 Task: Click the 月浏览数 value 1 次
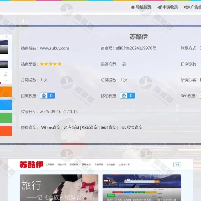point(44,80)
